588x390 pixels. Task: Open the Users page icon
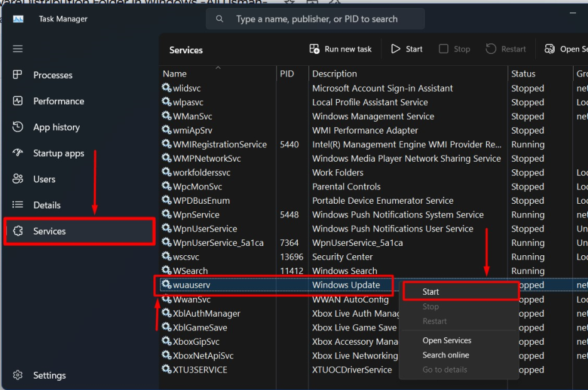[18, 179]
